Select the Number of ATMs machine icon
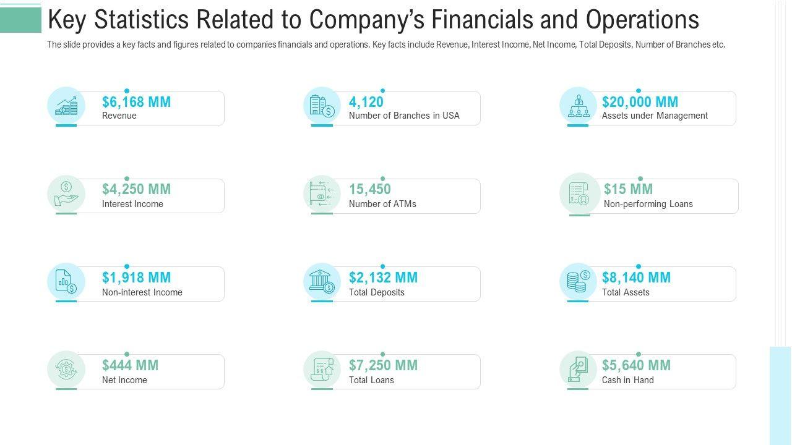This screenshot has width=792, height=445. click(x=322, y=193)
